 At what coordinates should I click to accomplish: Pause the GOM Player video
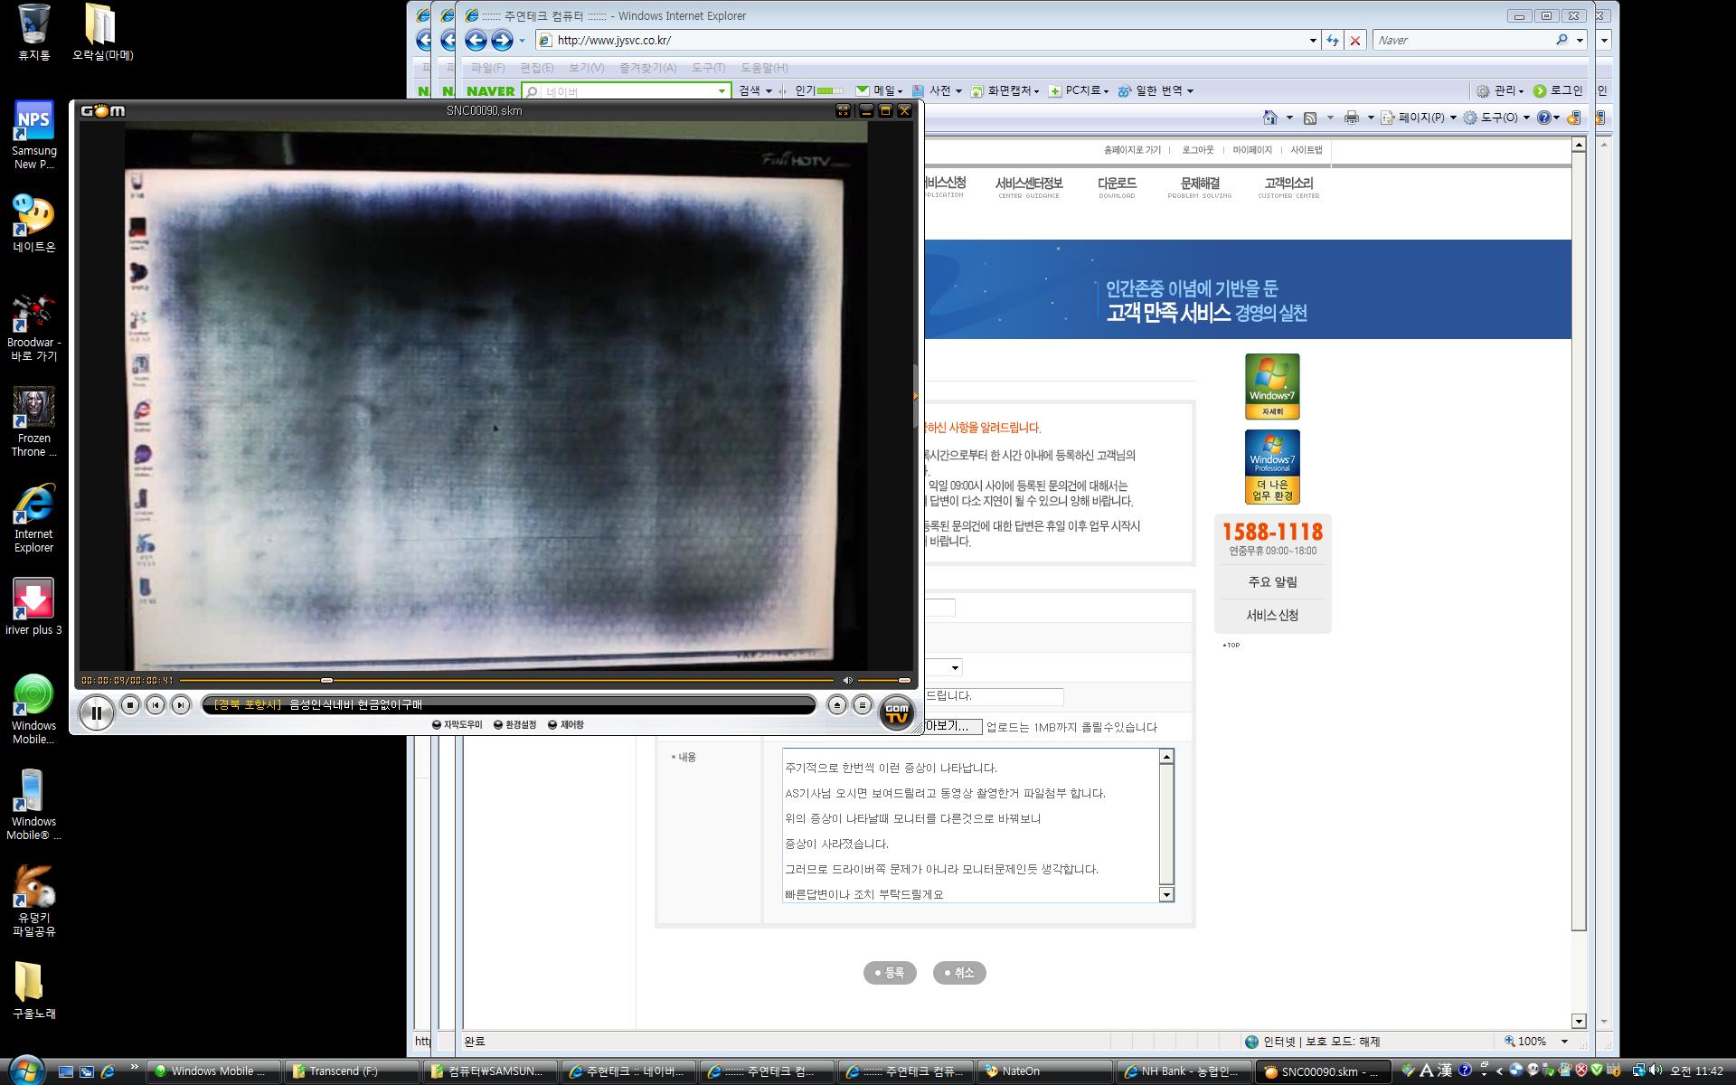coord(96,713)
